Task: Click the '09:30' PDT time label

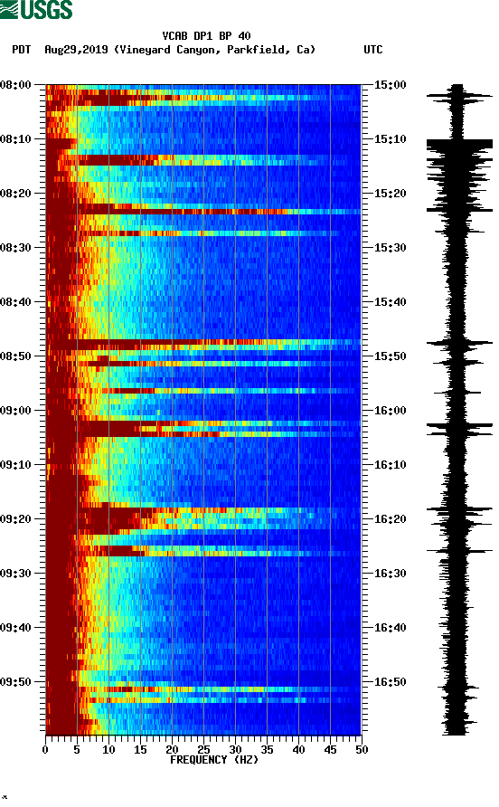Action: tap(16, 574)
